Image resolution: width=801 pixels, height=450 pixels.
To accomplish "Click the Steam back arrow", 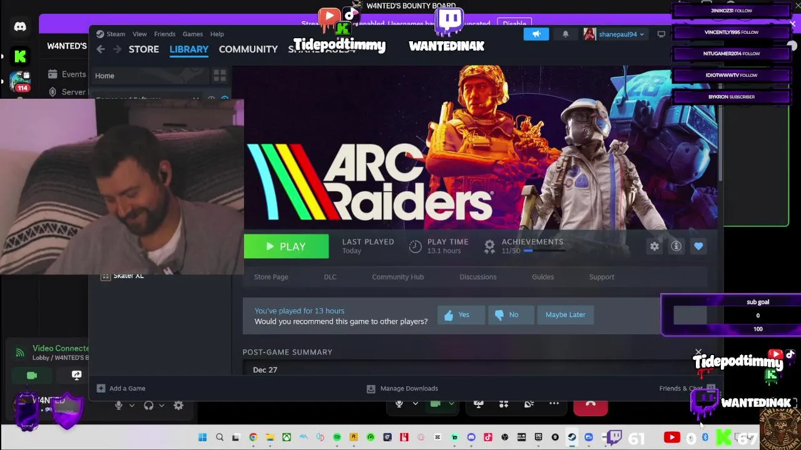I will click(101, 49).
